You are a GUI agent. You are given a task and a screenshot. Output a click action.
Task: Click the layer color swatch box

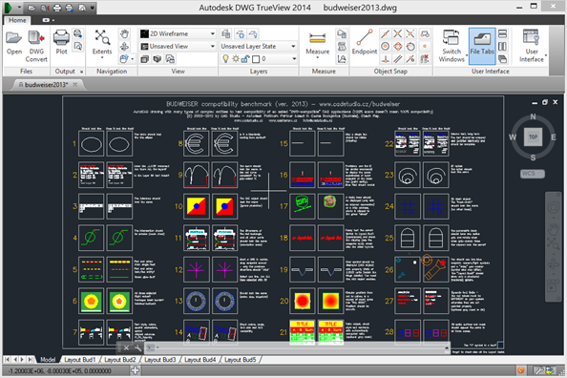pos(256,58)
